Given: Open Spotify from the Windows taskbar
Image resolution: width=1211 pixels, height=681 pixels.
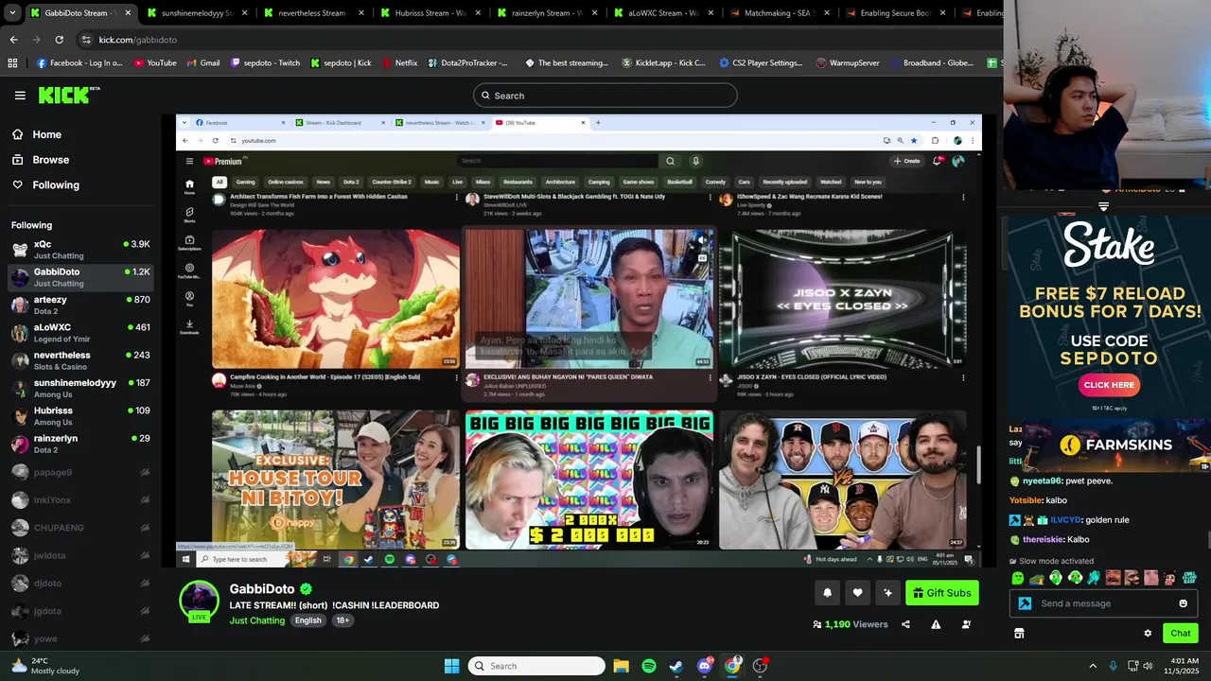Looking at the screenshot, I should (648, 666).
